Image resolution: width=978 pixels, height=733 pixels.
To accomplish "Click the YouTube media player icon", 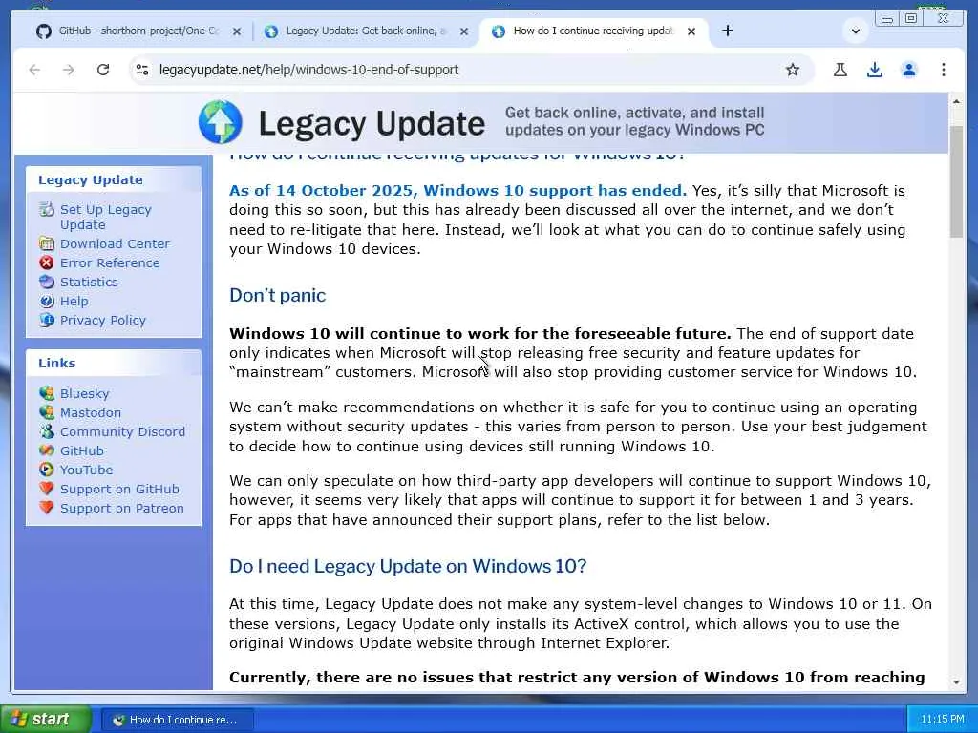I will [47, 470].
